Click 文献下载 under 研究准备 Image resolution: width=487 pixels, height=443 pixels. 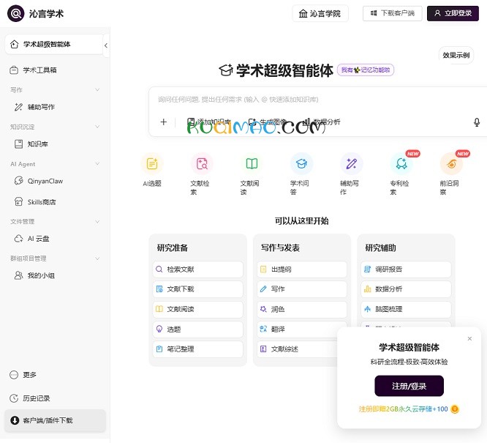(x=198, y=289)
